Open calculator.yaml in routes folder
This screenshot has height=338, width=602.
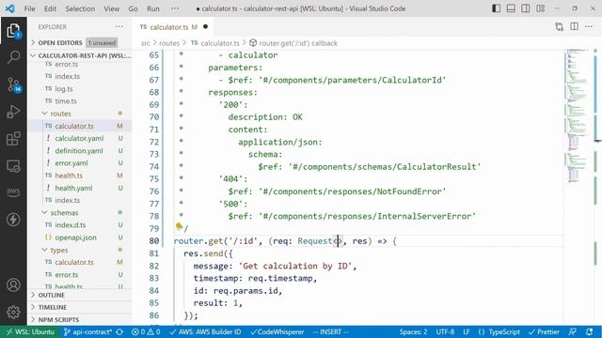point(79,138)
